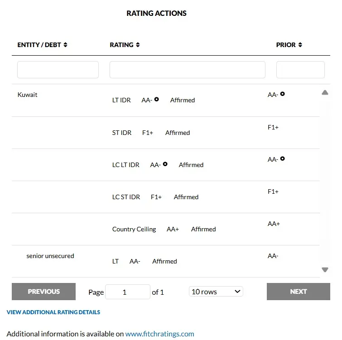Click outlook circle icon beside LC LT IDR AA-

165,164
